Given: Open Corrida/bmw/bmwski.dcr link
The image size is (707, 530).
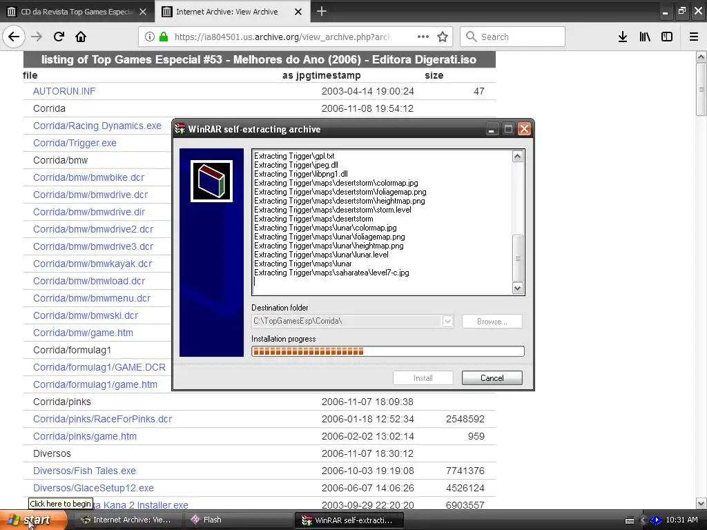Looking at the screenshot, I should pos(85,315).
